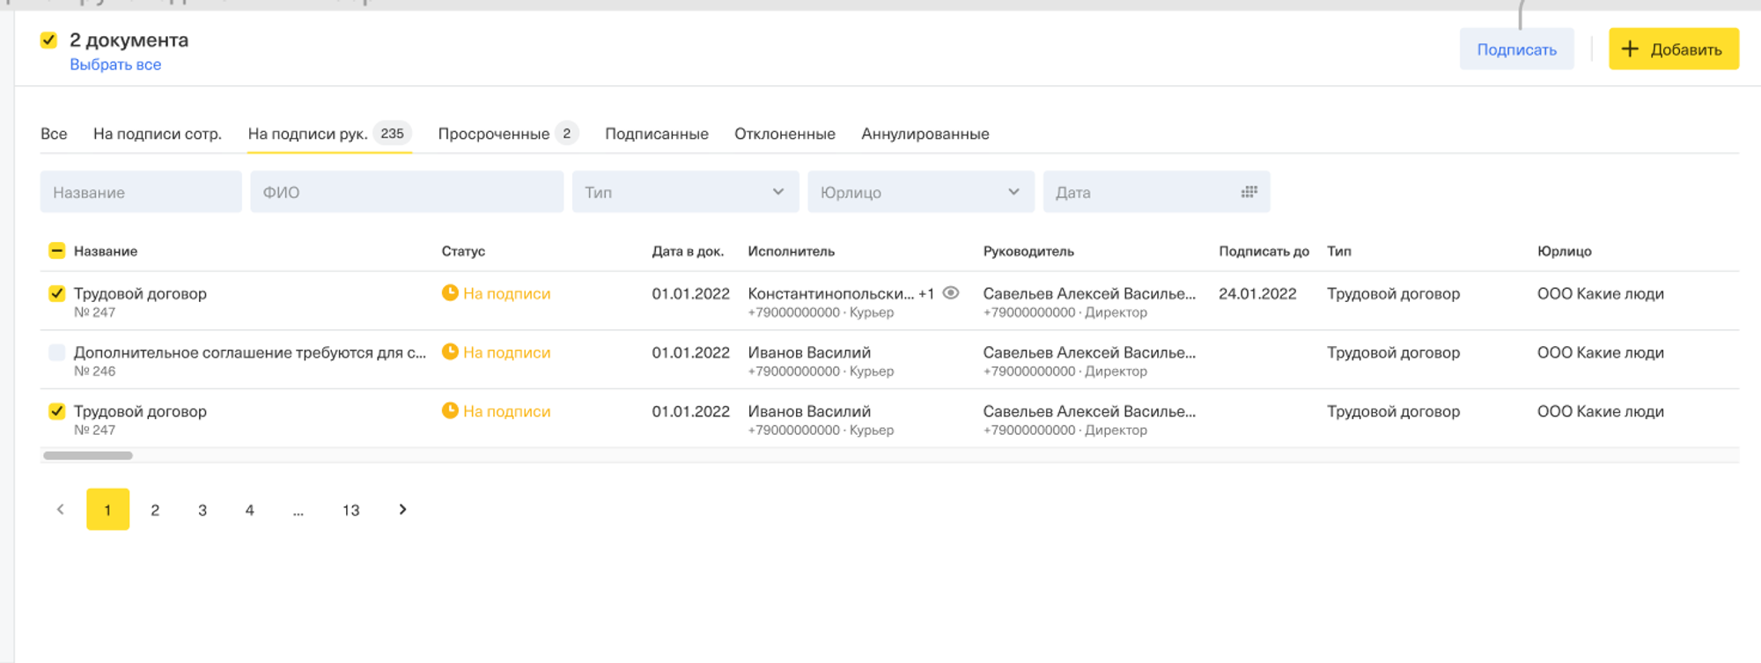Click the horizontal scrollbar under the table
The width and height of the screenshot is (1761, 663).
coord(88,455)
